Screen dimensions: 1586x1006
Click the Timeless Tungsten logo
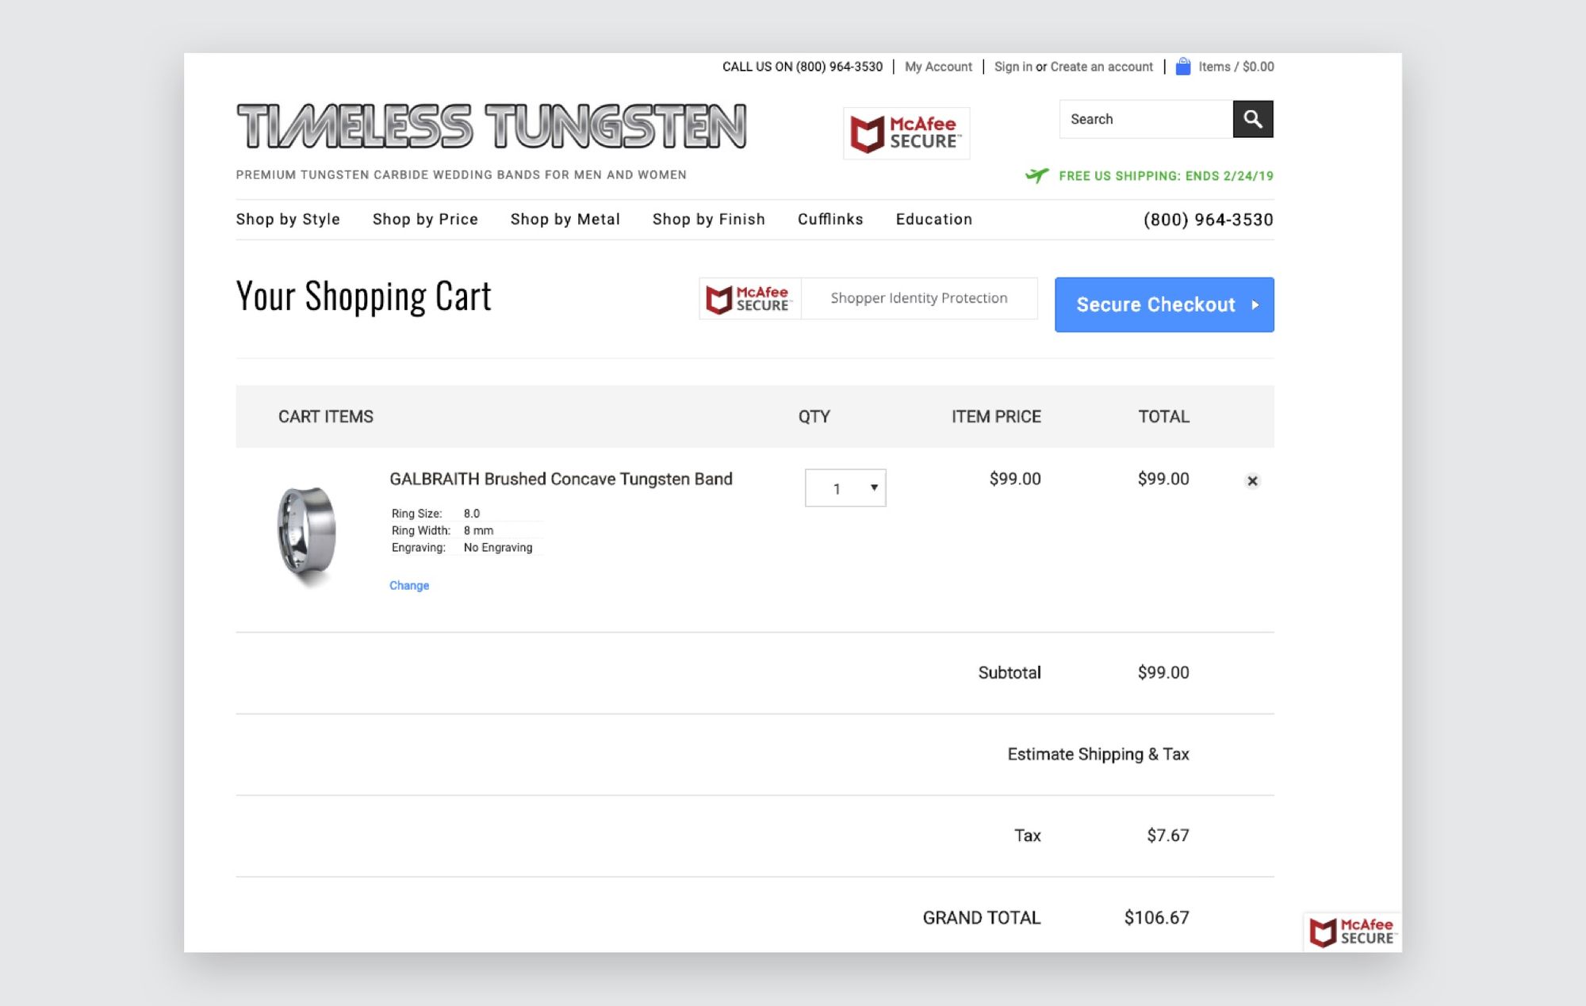click(492, 127)
